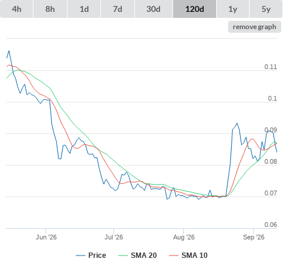Click the blue Price line legend marker

coord(81,256)
